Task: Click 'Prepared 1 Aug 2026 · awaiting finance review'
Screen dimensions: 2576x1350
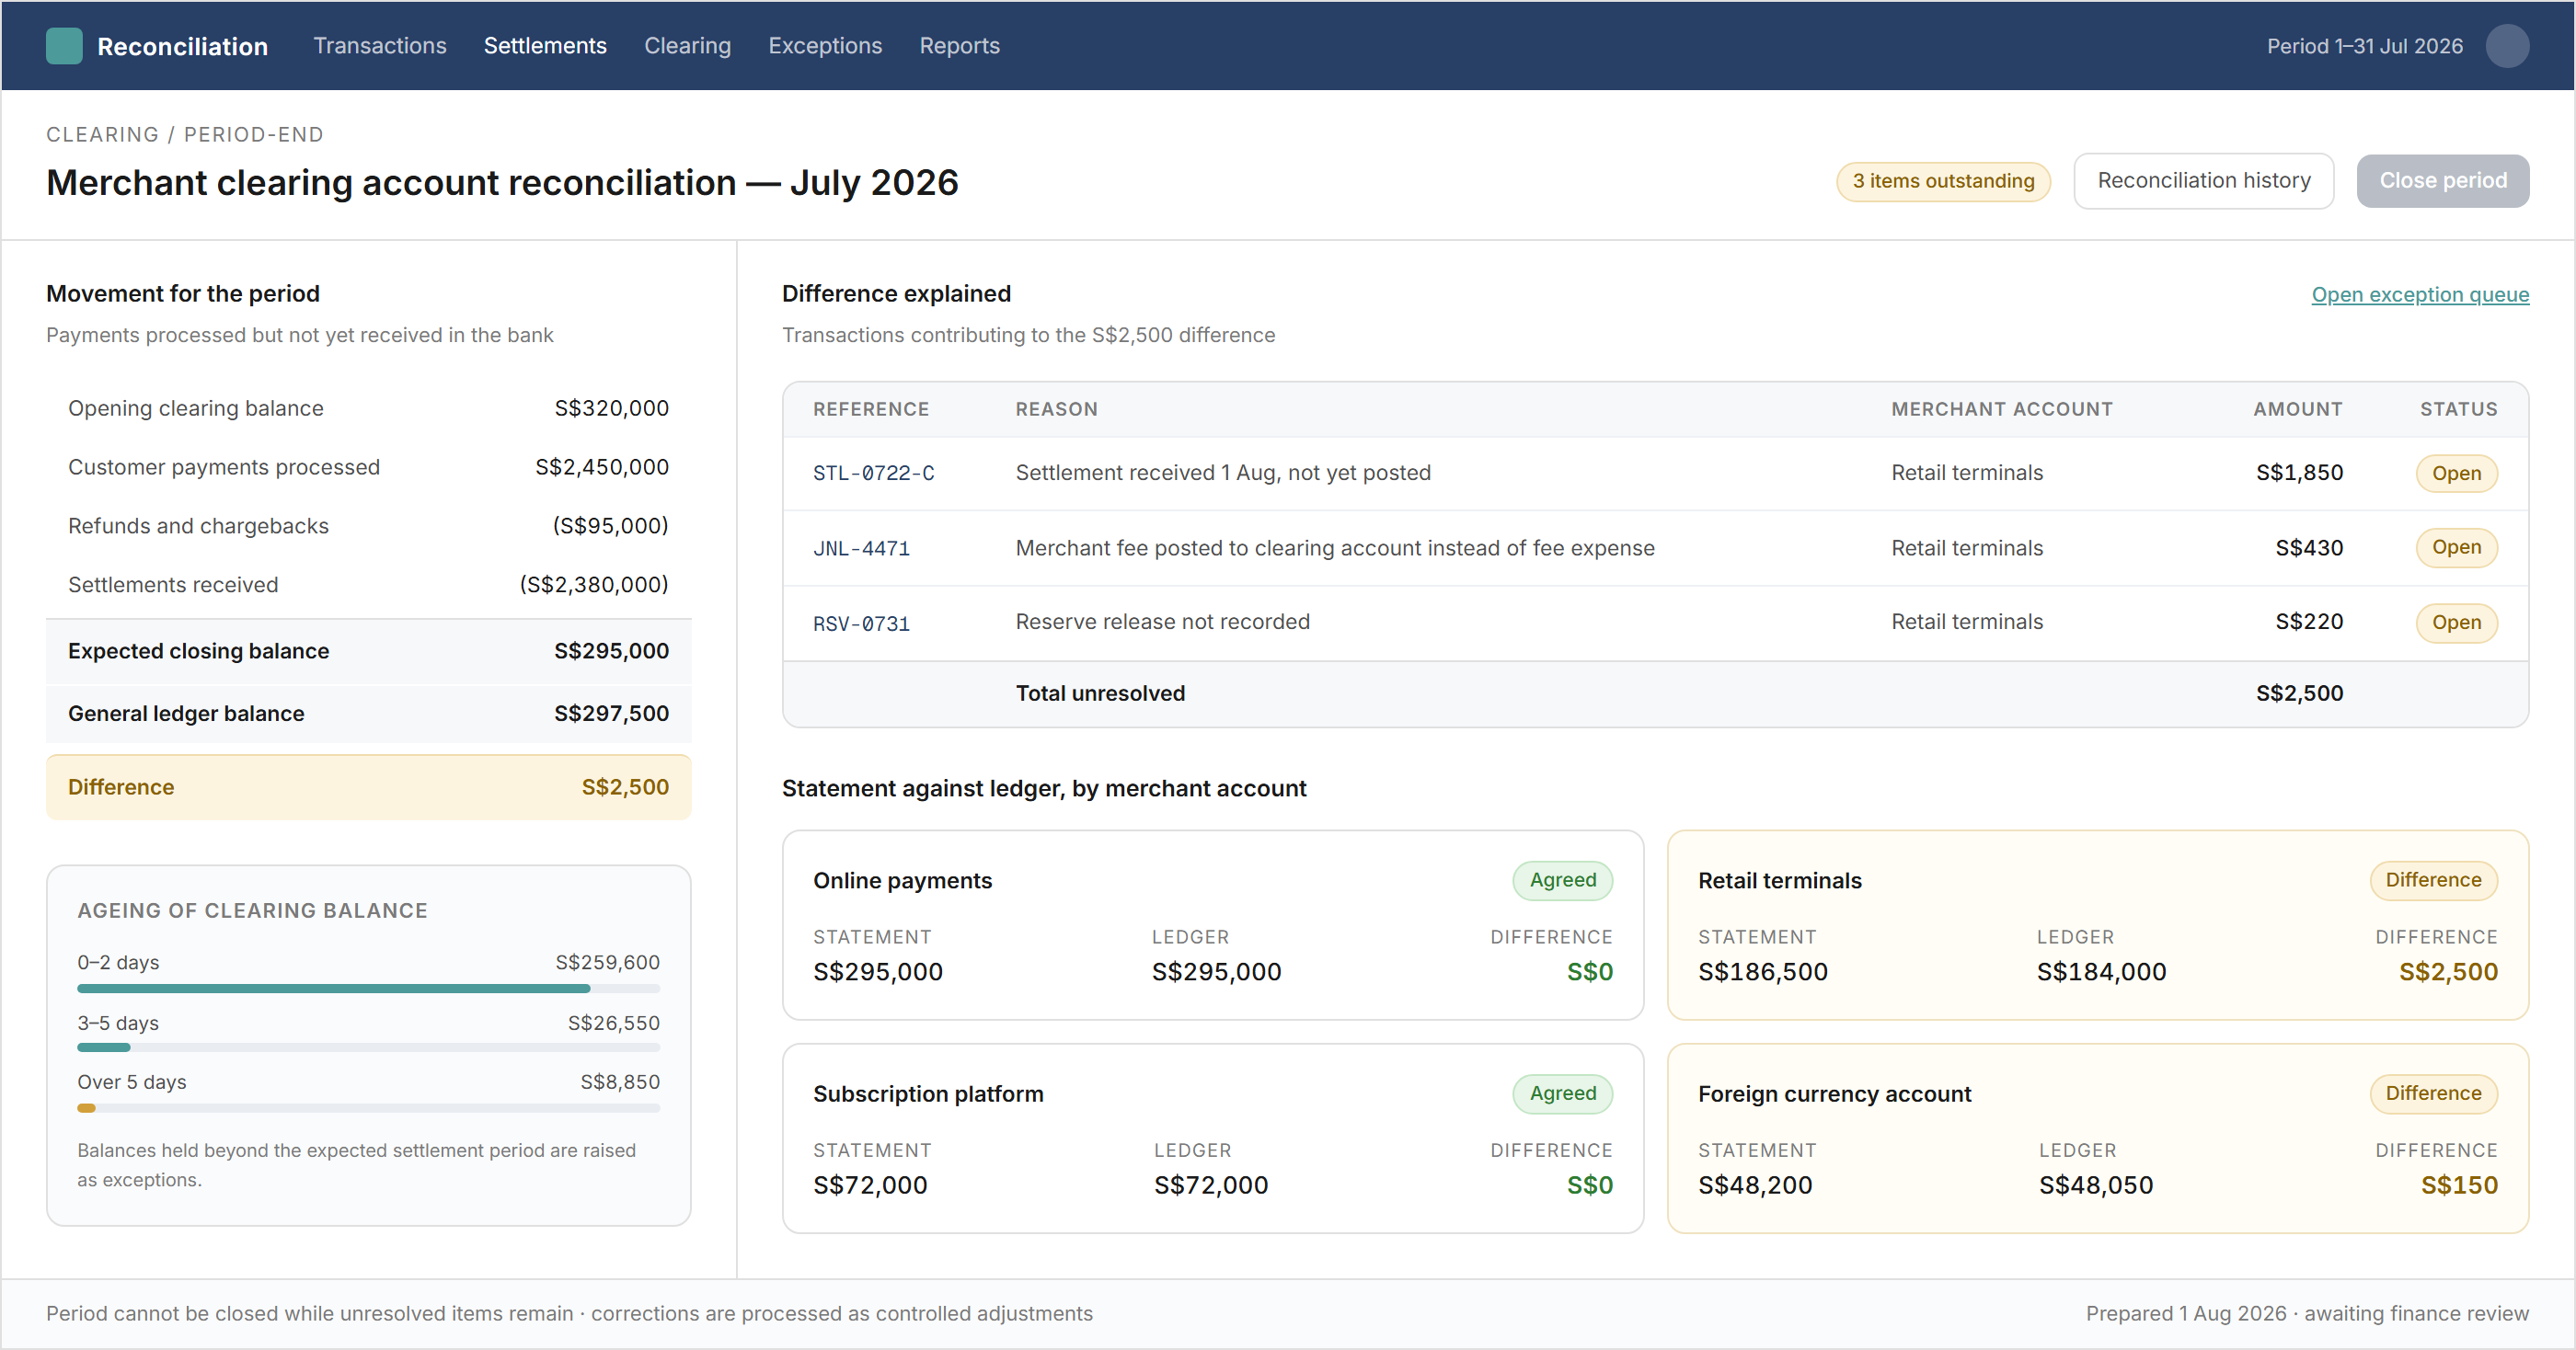Action: click(x=2306, y=1313)
